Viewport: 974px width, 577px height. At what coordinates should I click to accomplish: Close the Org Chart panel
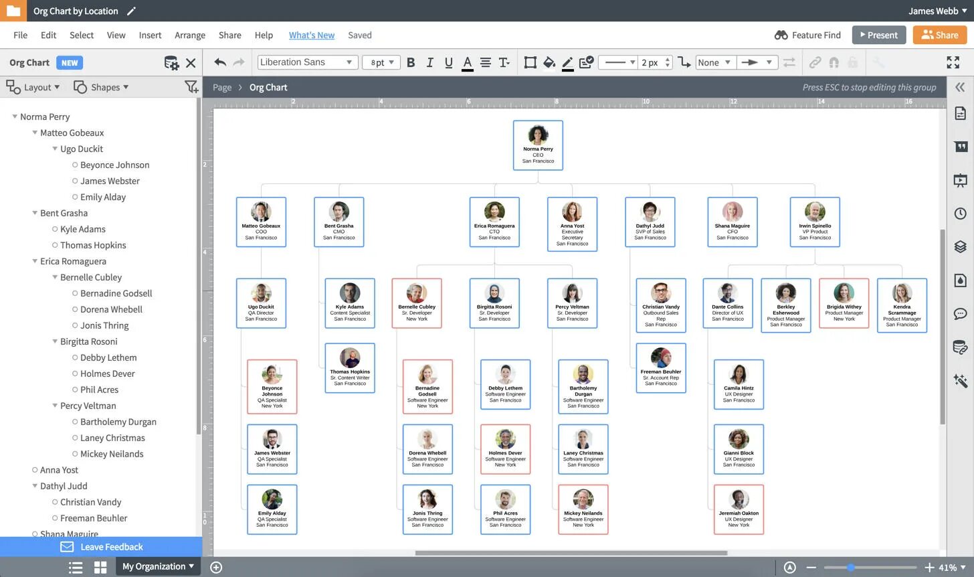191,63
